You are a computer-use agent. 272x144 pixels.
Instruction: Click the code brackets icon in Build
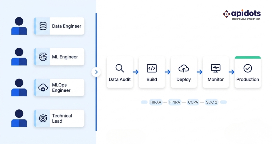152,68
